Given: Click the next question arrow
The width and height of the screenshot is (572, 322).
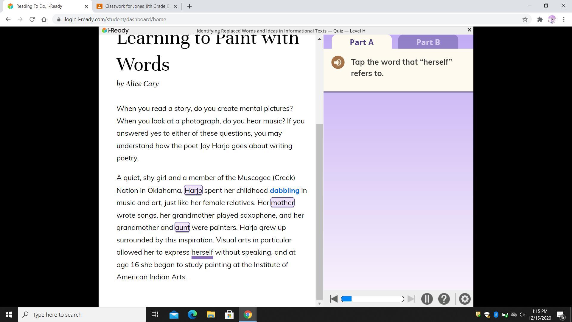Looking at the screenshot, I should pos(411,299).
